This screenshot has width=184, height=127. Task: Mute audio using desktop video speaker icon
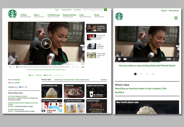83,67
